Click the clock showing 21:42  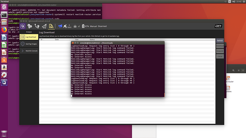coord(239,1)
